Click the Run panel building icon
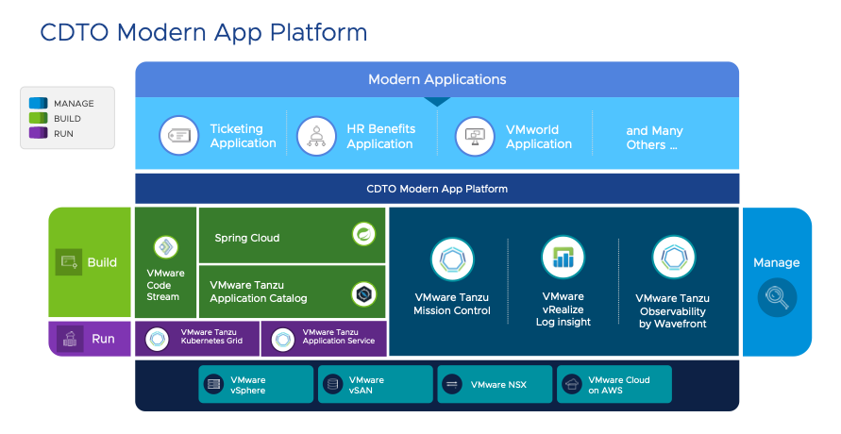The width and height of the screenshot is (841, 434). tap(70, 339)
